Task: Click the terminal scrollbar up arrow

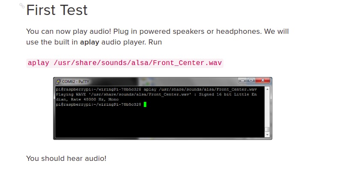Action: click(267, 89)
